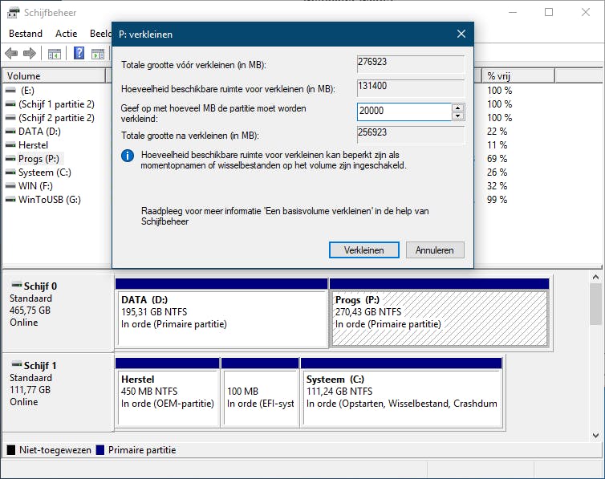Image resolution: width=605 pixels, height=479 pixels.
Task: Sort by the Volume column header
Action: click(54, 76)
